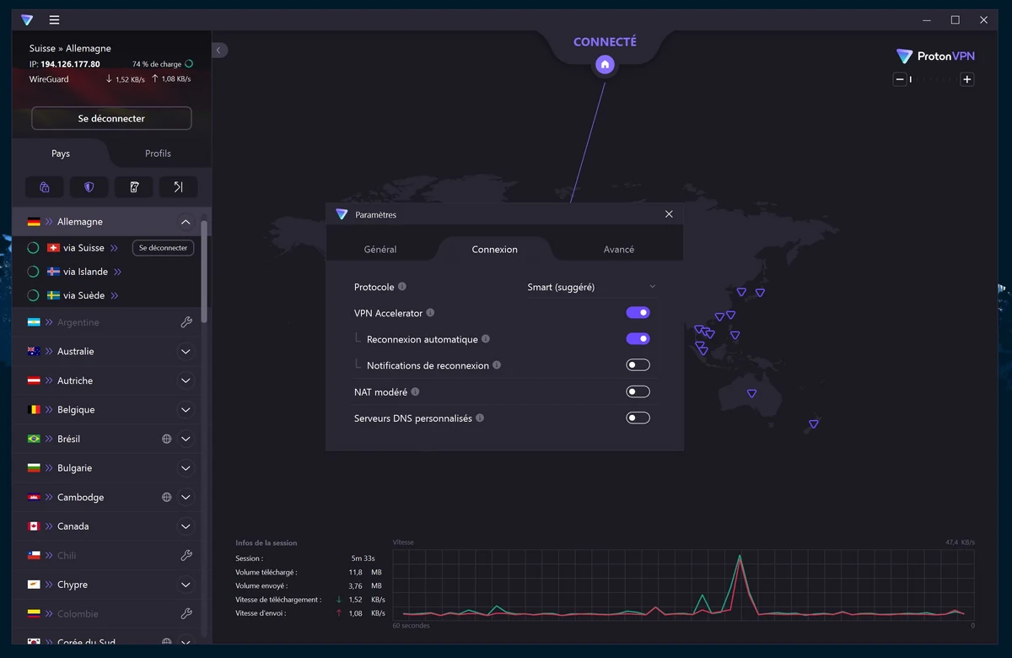Expand the Cambodge country row
Screen dimensions: 1012x658
186,497
